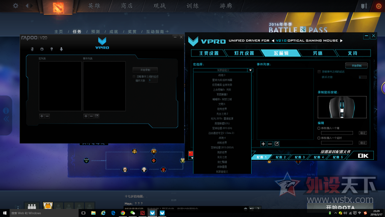Open WeChat from taskbar

point(133,213)
